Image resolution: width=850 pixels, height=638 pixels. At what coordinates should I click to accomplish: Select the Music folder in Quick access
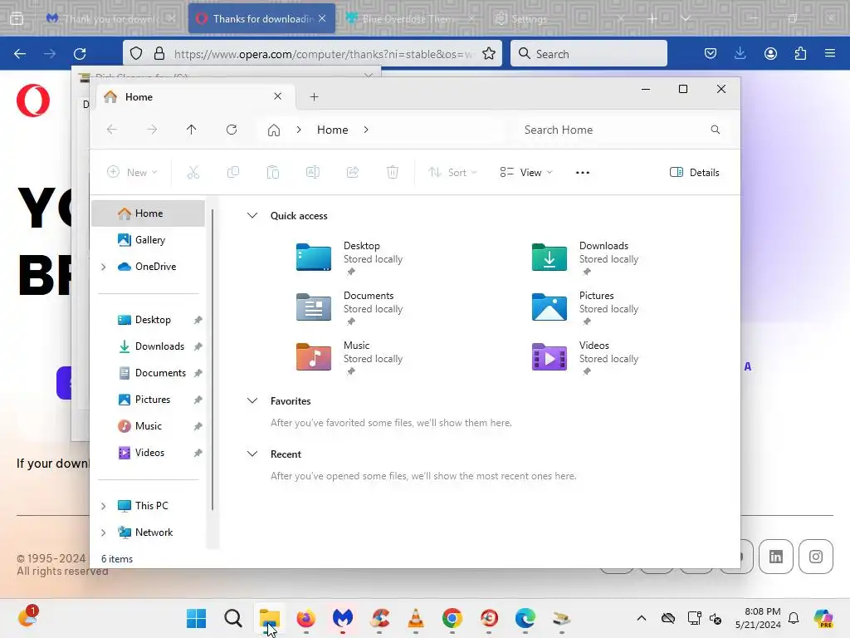click(349, 357)
